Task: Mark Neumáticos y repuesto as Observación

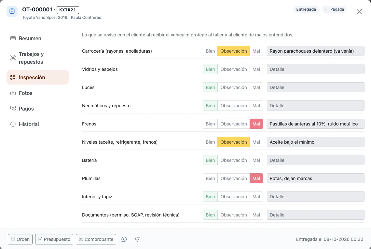Action: (234, 106)
